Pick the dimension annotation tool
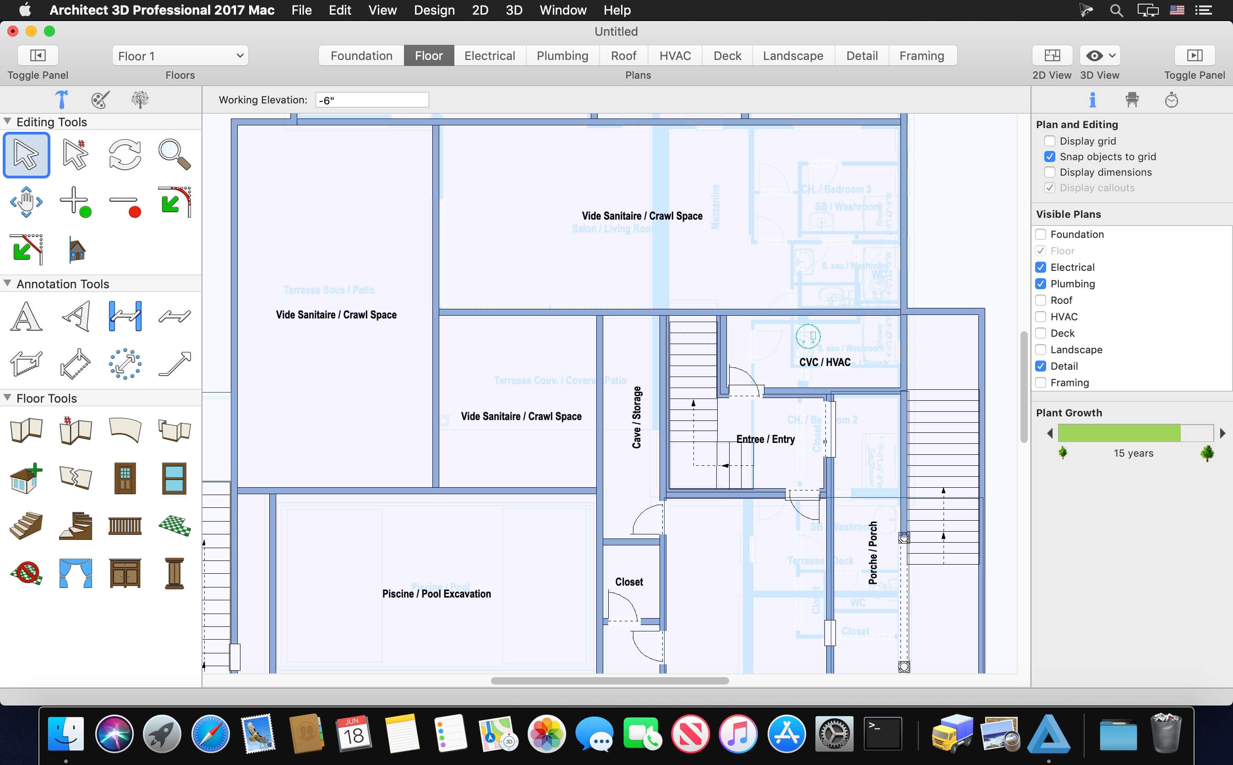The height and width of the screenshot is (765, 1233). [x=125, y=316]
